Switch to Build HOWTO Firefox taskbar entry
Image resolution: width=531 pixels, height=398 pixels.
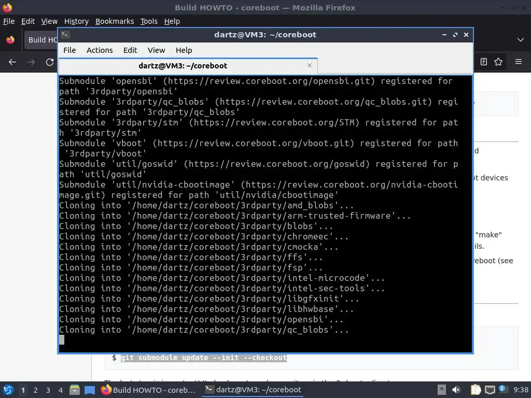click(x=149, y=390)
